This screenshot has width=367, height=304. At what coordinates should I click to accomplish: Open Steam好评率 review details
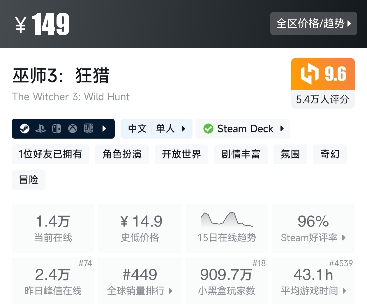click(313, 228)
